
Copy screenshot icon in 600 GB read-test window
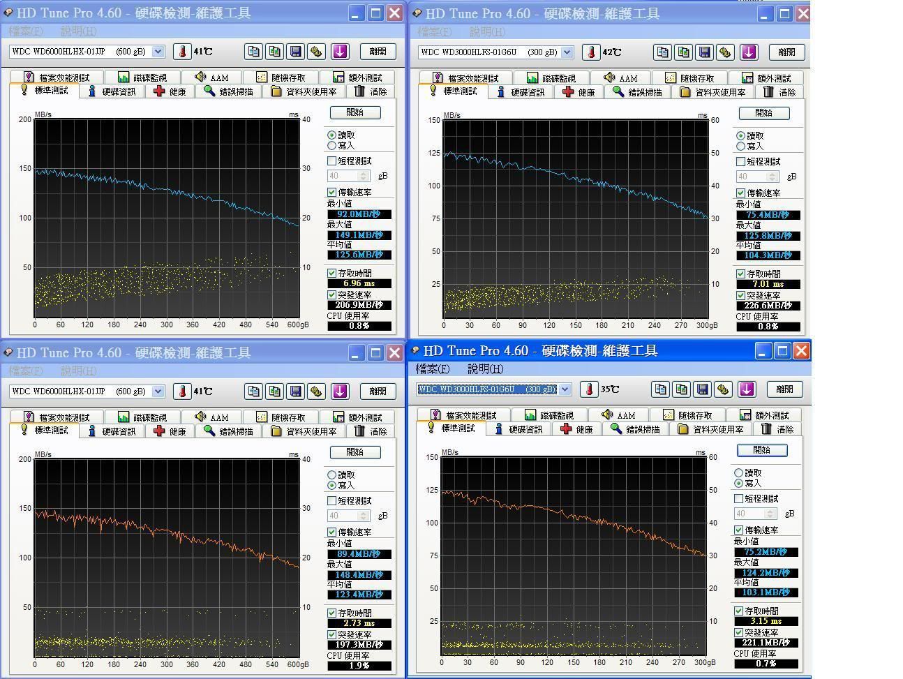pos(275,51)
